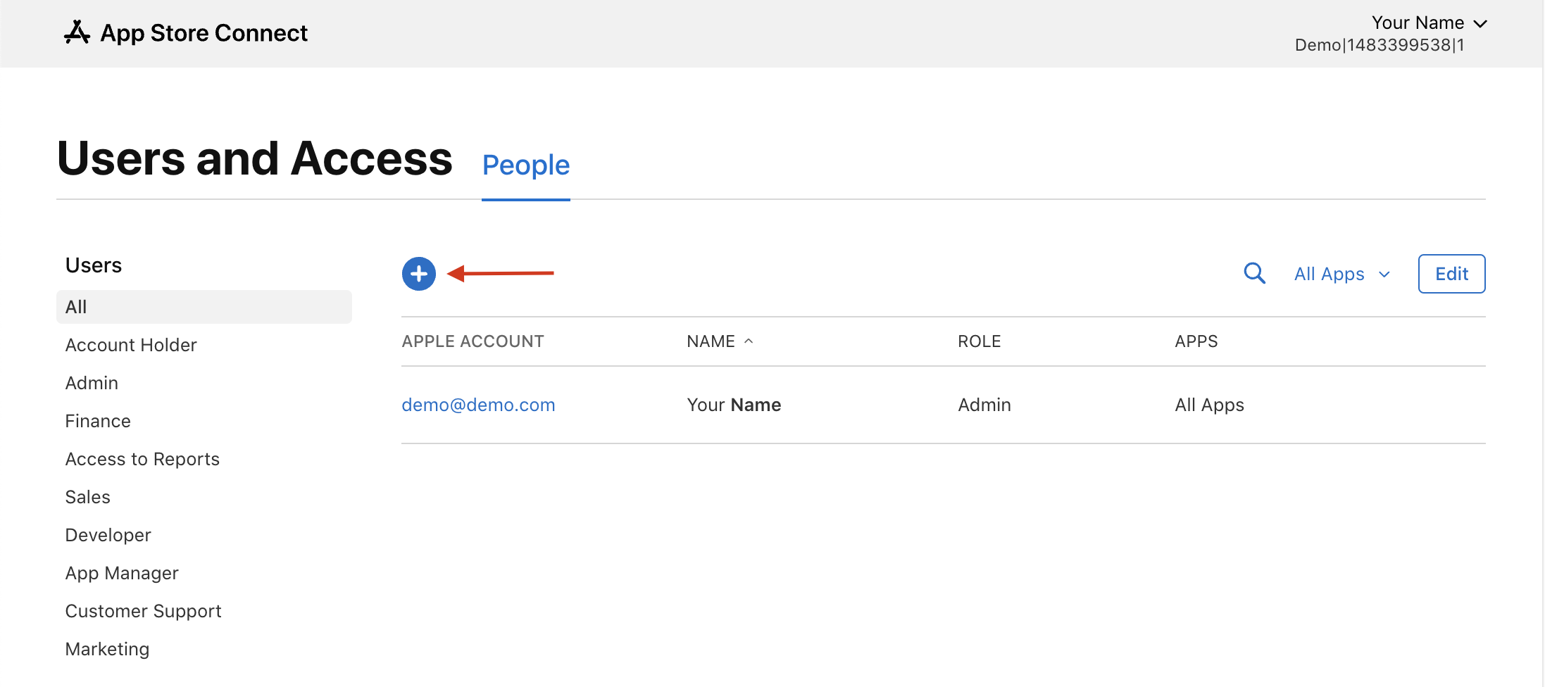Viewport: 1545px width, 687px height.
Task: Click the APPLE ACCOUNT column header
Action: (x=473, y=341)
